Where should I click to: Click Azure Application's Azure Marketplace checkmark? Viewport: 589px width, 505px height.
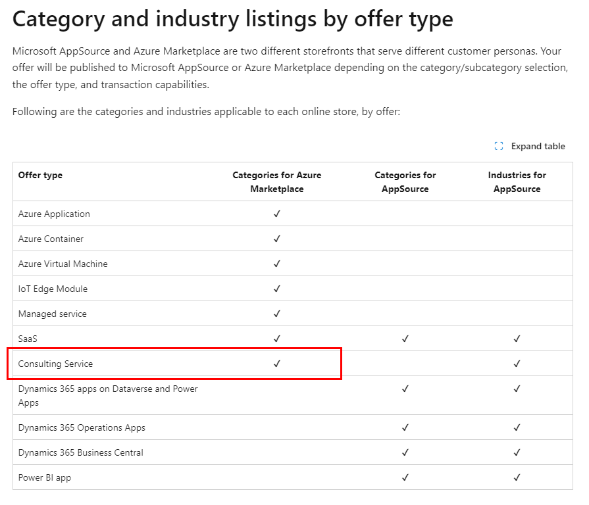pyautogui.click(x=277, y=214)
